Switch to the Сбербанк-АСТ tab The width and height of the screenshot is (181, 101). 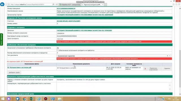coord(70,4)
